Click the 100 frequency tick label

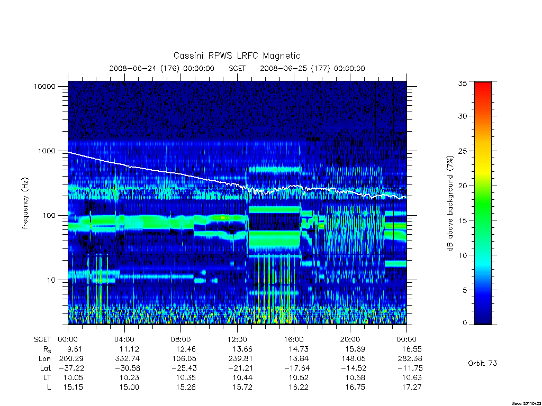pos(49,216)
